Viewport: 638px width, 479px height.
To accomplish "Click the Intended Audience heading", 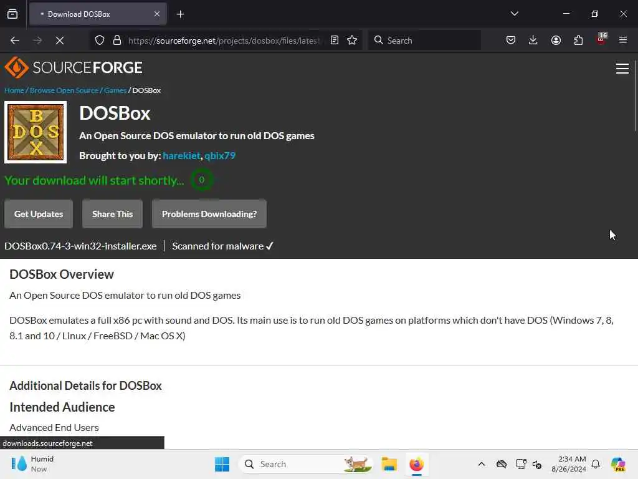I will 62,407.
